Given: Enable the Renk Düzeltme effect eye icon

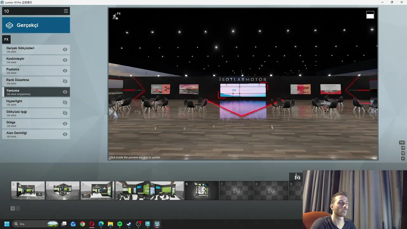Looking at the screenshot, I should [65, 81].
